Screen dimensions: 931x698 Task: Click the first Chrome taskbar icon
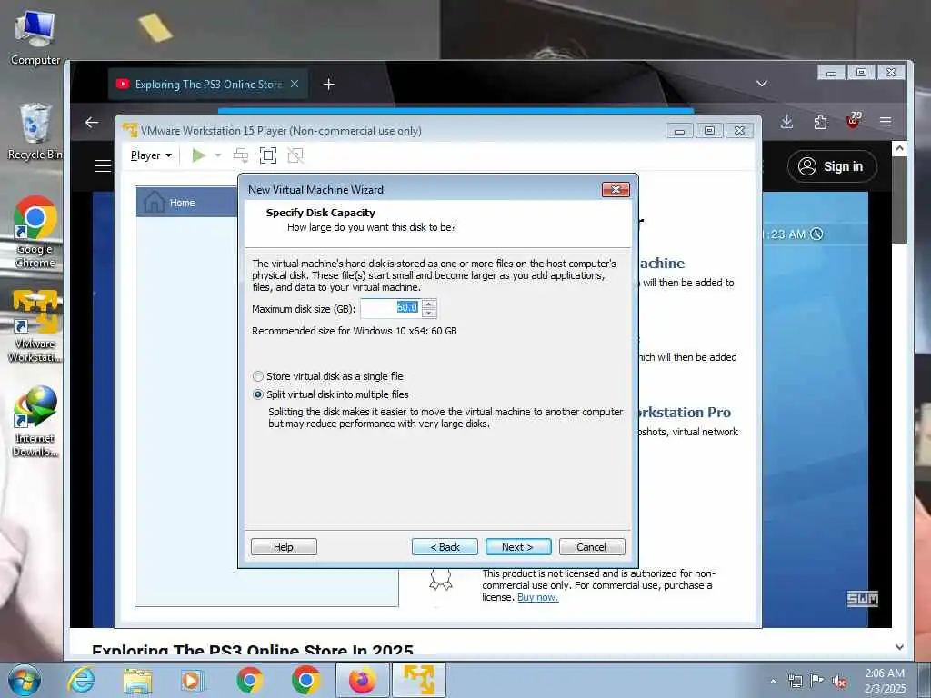pyautogui.click(x=249, y=680)
